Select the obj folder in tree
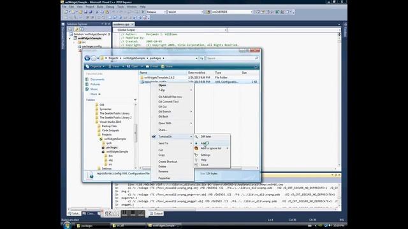The height and width of the screenshot is (229, 408). coord(110,160)
